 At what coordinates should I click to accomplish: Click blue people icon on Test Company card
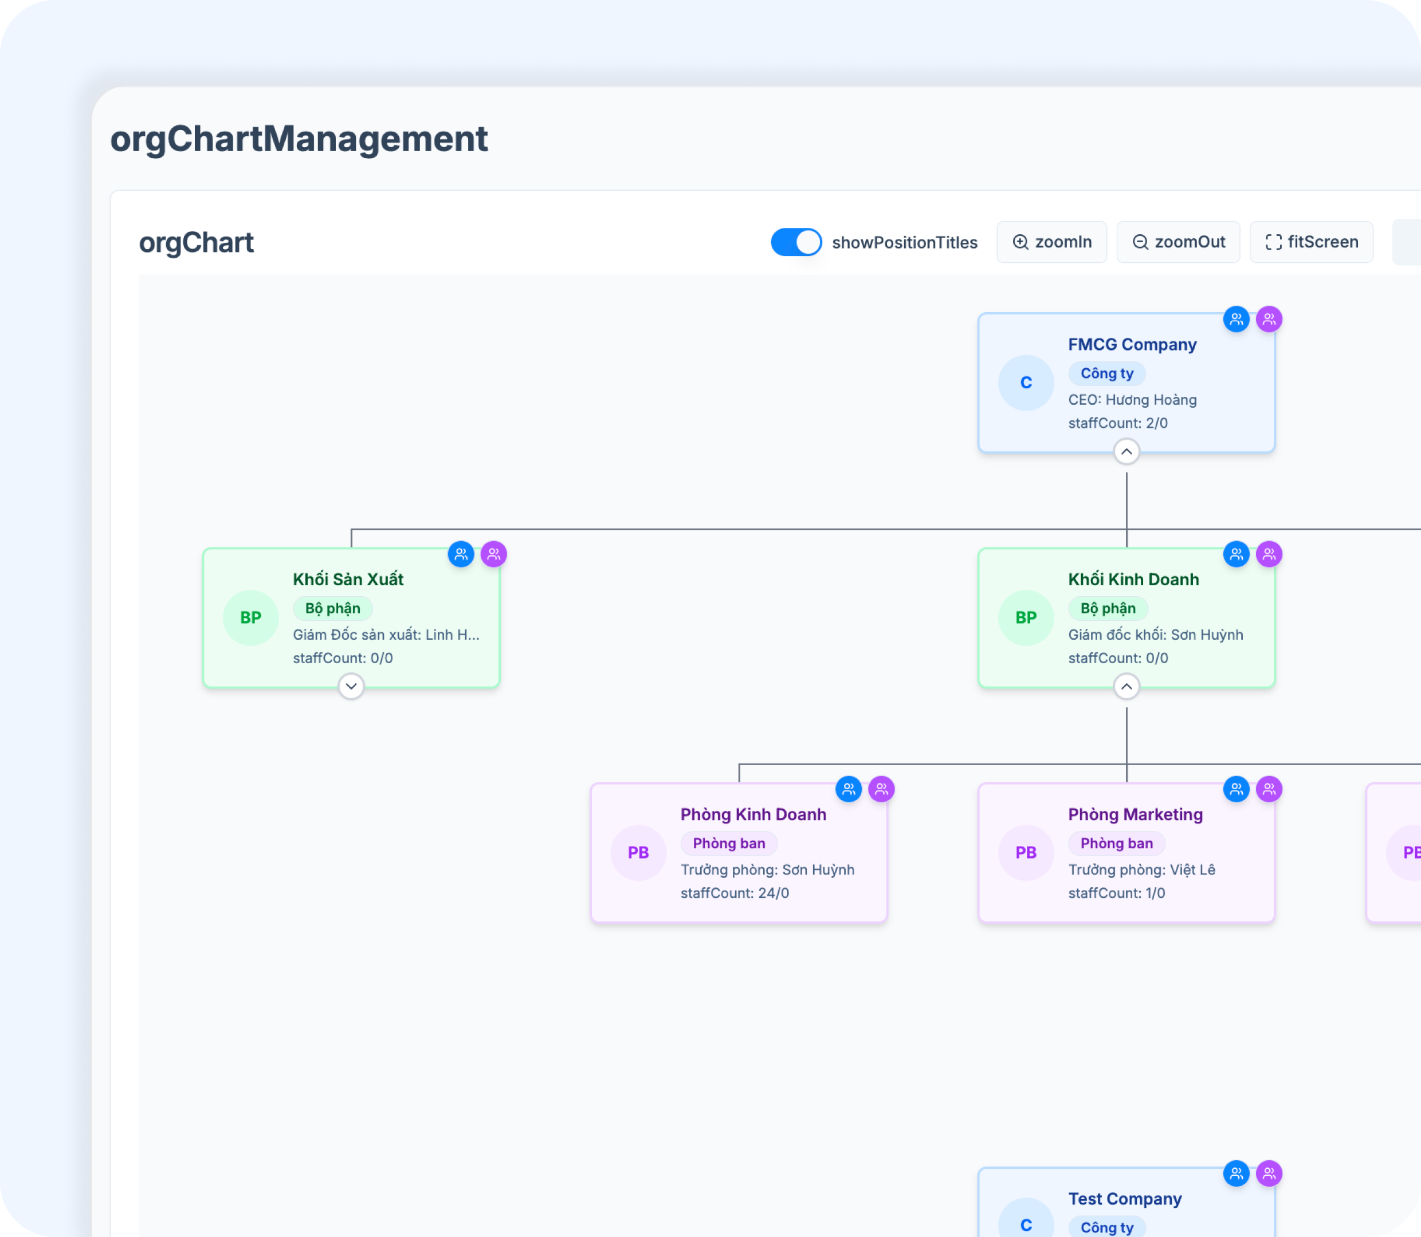coord(1236,1173)
